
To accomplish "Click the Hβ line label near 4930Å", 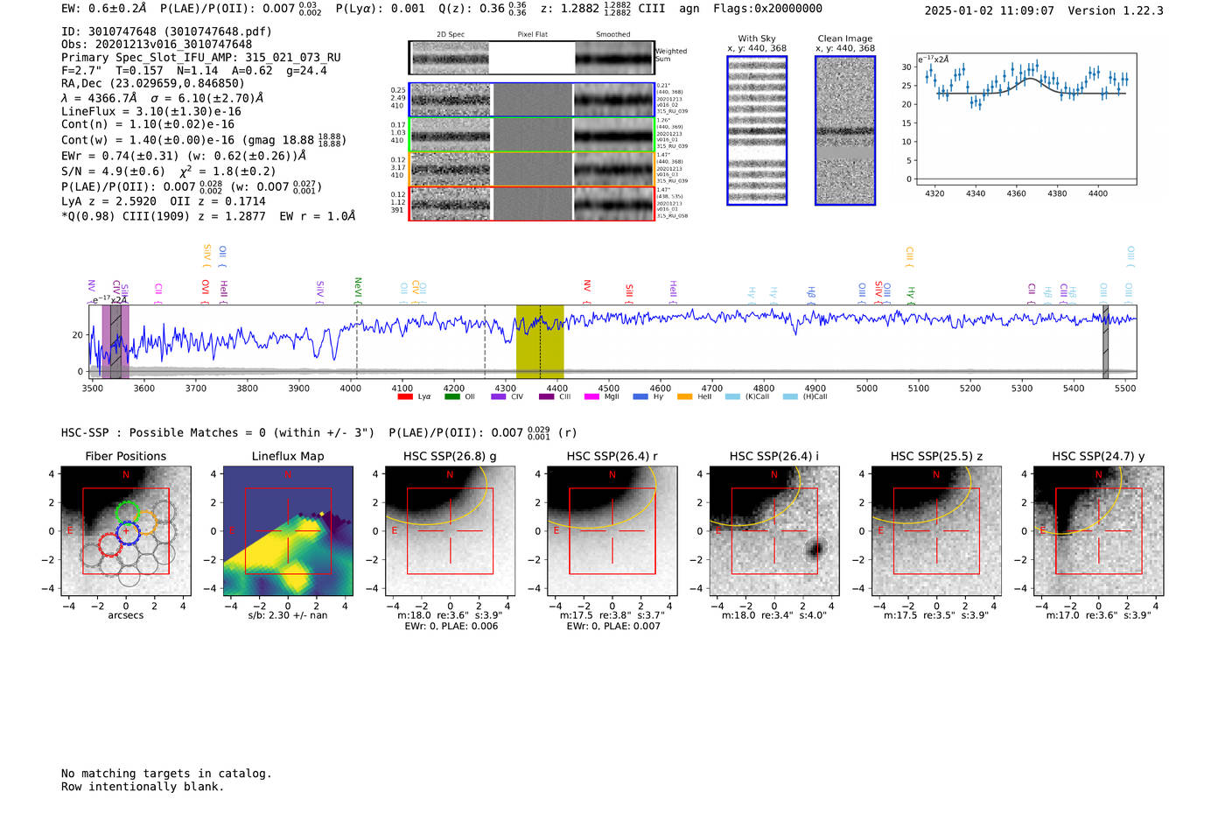I will tap(811, 293).
